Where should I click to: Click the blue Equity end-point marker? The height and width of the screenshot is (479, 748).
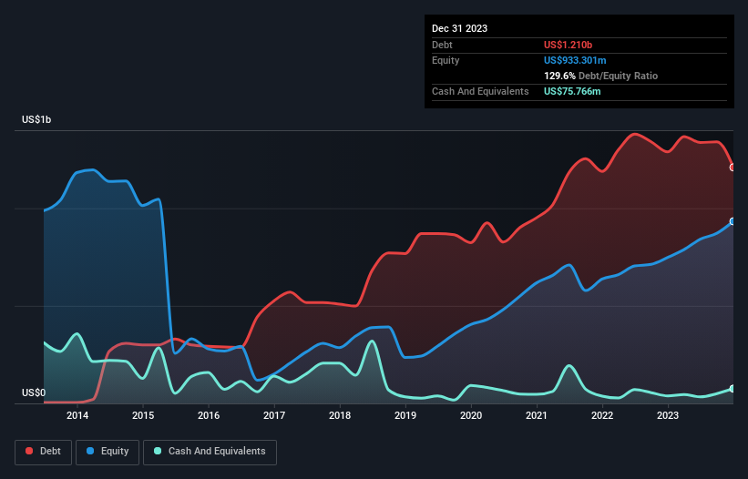pos(733,221)
